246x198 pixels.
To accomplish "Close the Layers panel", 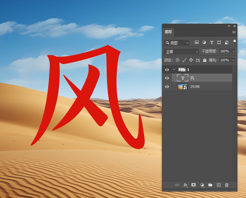I will [235, 26].
